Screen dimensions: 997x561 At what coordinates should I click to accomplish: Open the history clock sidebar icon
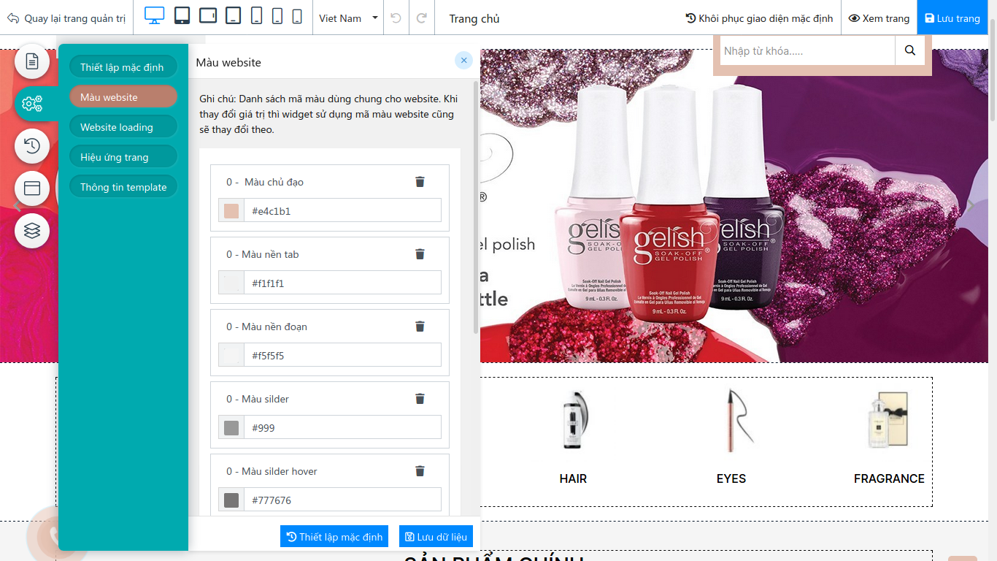pos(32,146)
